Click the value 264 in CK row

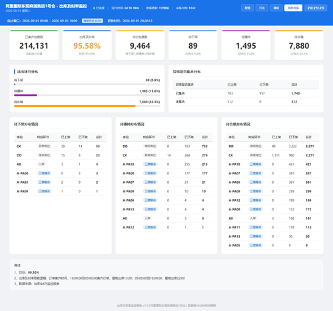pyautogui.click(x=187, y=155)
